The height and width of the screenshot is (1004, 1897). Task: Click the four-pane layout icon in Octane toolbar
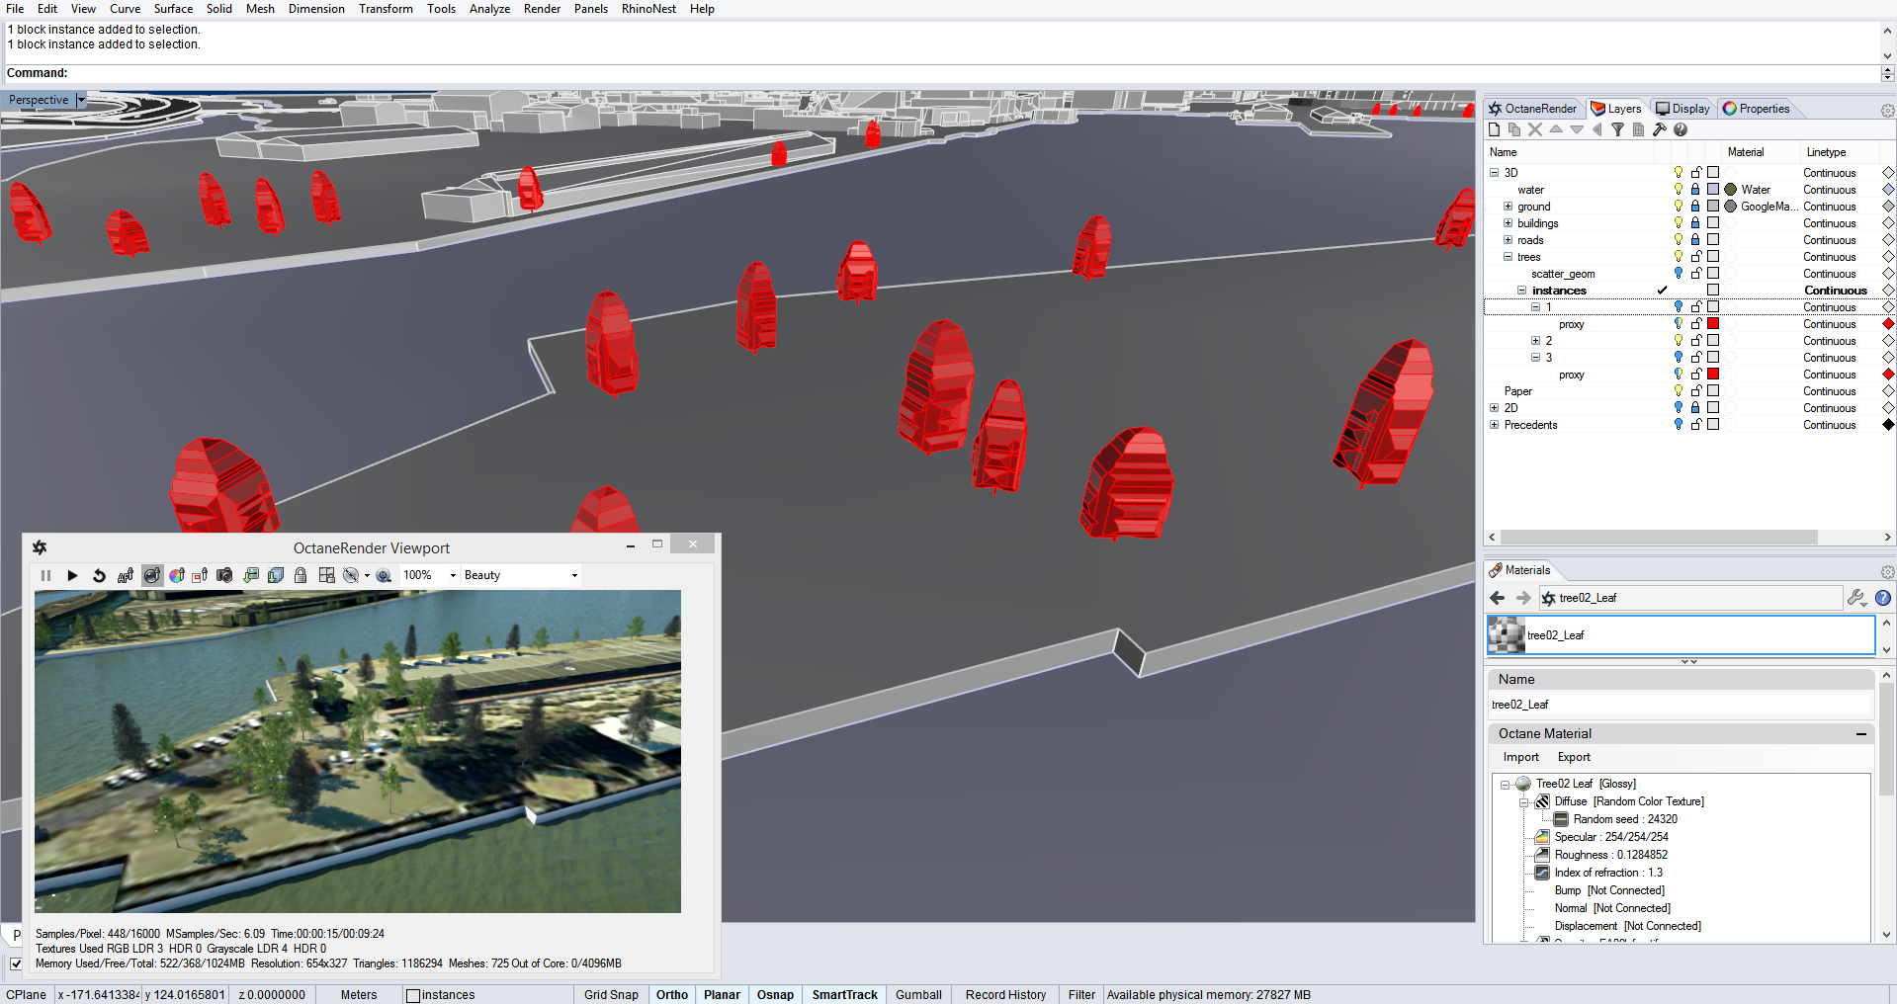coord(326,575)
